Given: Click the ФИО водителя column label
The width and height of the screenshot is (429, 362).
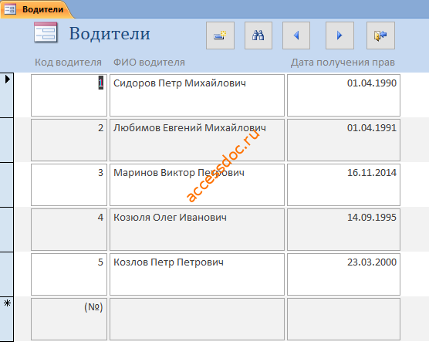Looking at the screenshot, I should point(149,63).
